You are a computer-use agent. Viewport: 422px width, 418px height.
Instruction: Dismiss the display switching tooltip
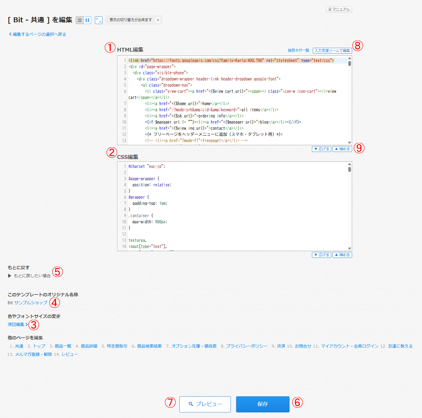pos(158,20)
